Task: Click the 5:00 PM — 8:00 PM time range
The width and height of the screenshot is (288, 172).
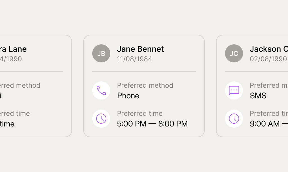Action: [152, 124]
